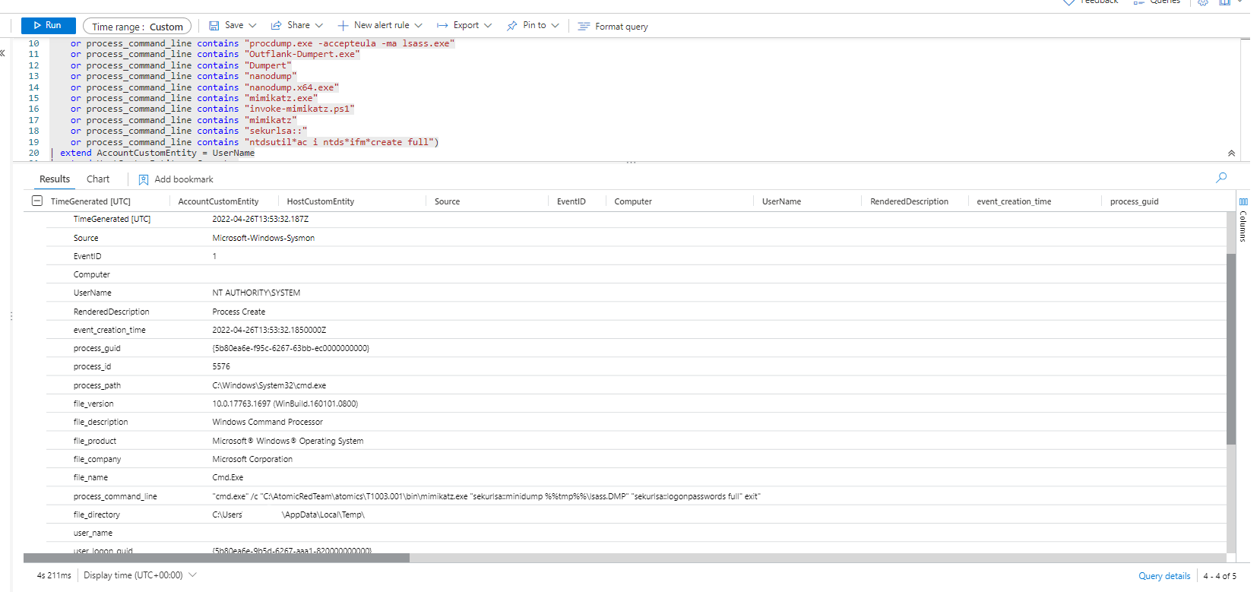The height and width of the screenshot is (592, 1260).
Task: Open the Save dropdown menu
Action: [233, 26]
